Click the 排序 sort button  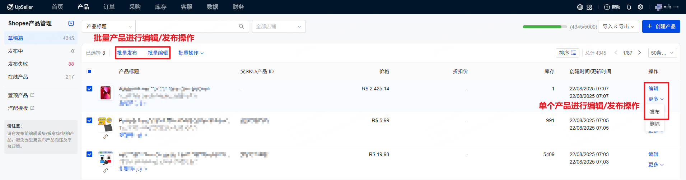click(x=567, y=53)
